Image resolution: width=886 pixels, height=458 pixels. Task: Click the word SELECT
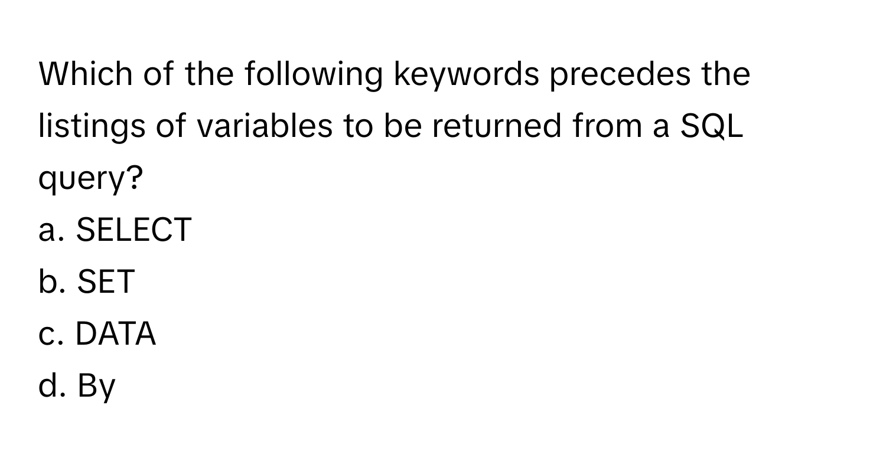pyautogui.click(x=135, y=230)
